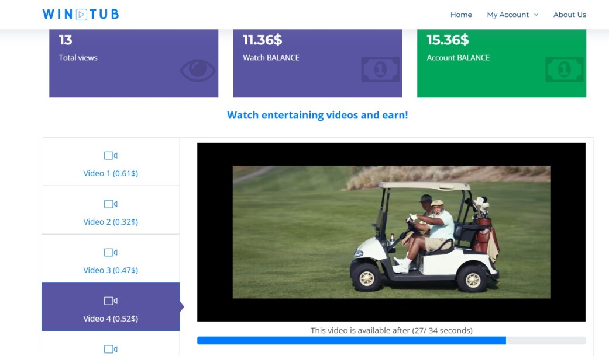Click the camera icon above Video 2

111,204
